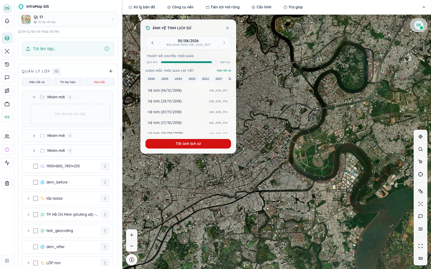Click Hiện tất cả layers button
431x269 pixels.
(37, 82)
